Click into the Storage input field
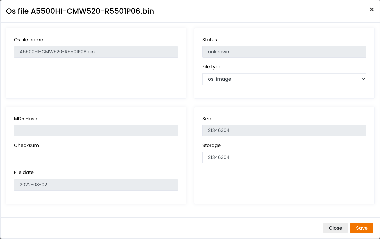 point(284,157)
